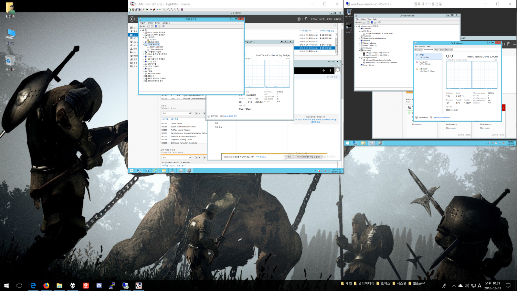Click the Open Resource Monitor link
Screen dimensions: 517x291
(441, 117)
